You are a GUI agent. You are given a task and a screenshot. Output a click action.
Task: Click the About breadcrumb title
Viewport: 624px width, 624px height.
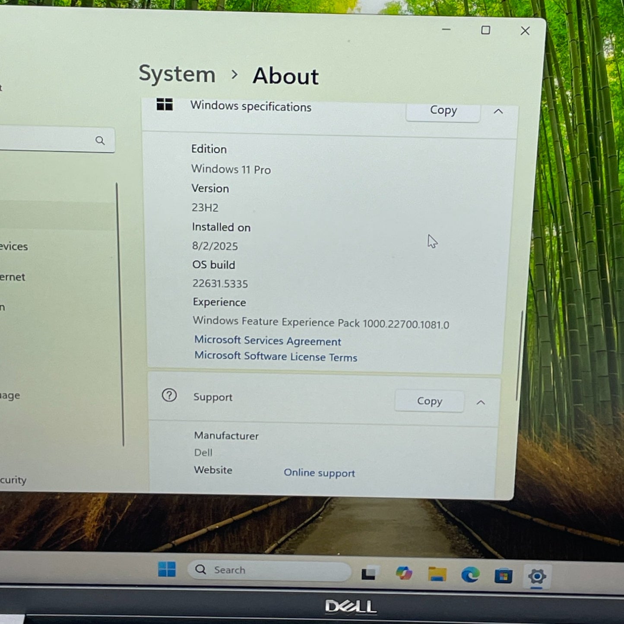(x=285, y=76)
